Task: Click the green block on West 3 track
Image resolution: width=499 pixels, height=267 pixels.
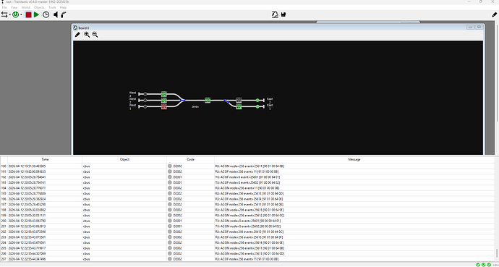Action: pyautogui.click(x=164, y=94)
